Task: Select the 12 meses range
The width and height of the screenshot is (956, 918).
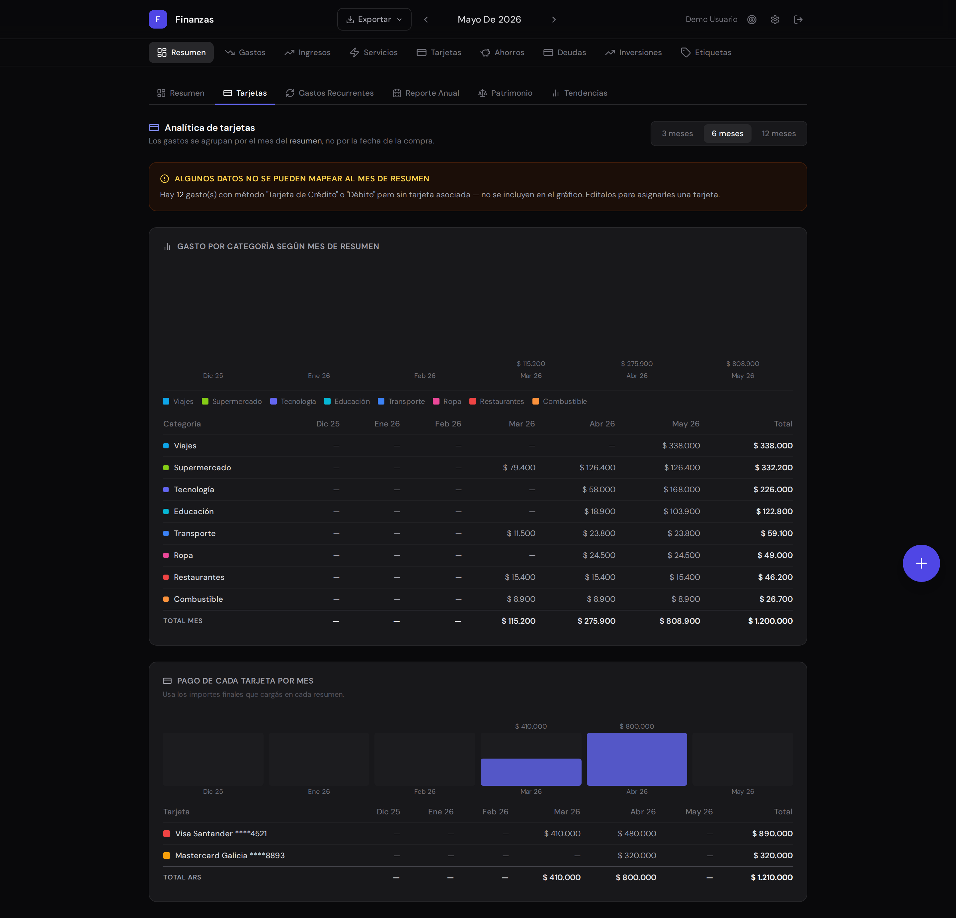Action: (778, 134)
